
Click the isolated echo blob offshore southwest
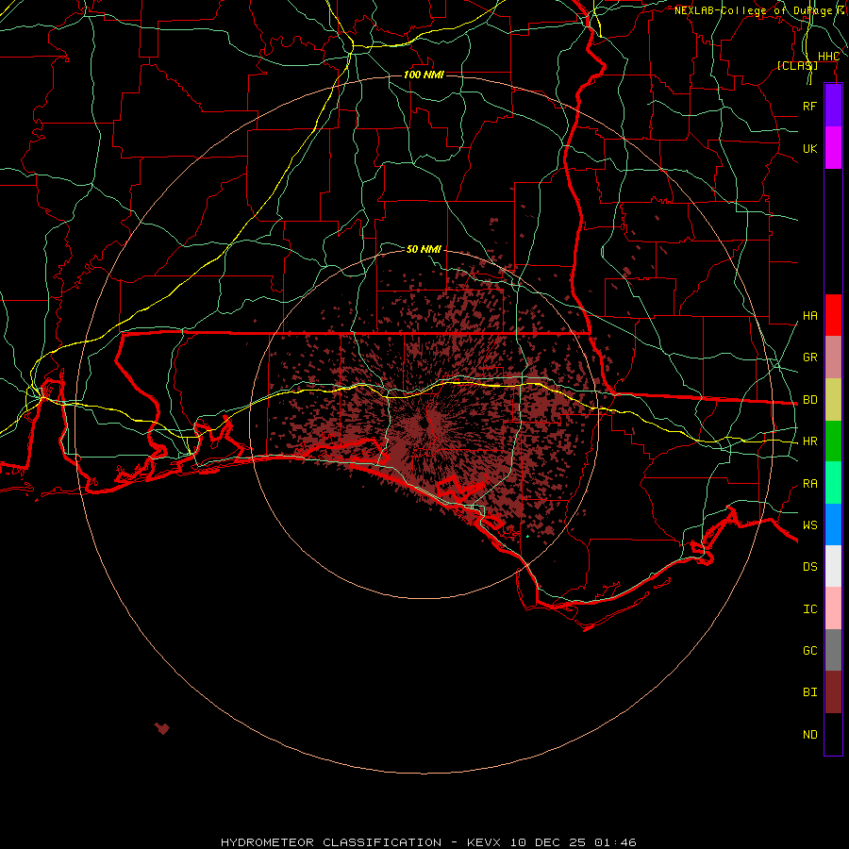(x=162, y=727)
